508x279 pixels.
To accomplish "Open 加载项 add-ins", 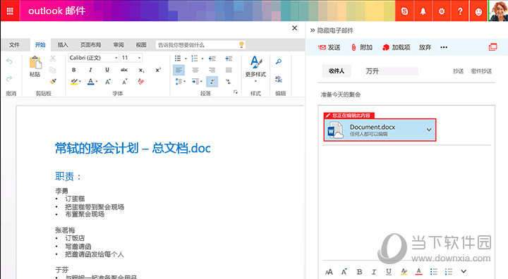I will tap(397, 47).
